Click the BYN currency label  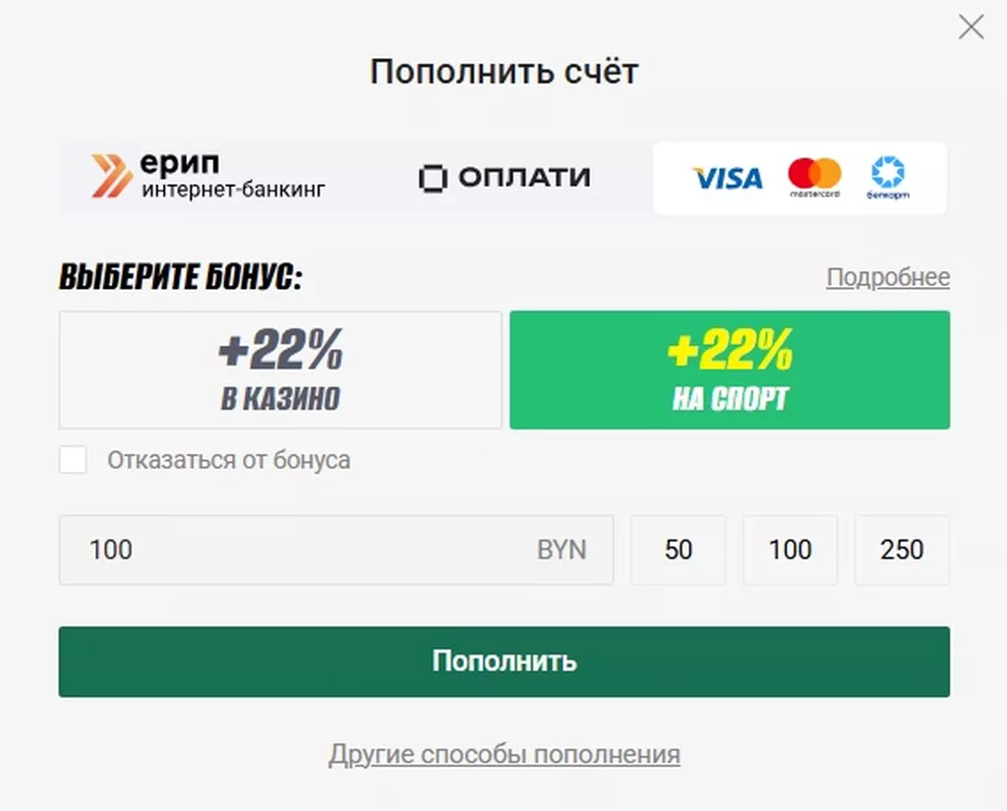click(562, 550)
